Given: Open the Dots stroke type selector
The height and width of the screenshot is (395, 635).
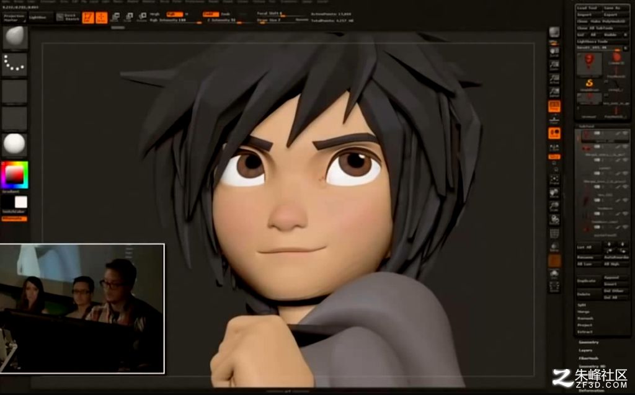Looking at the screenshot, I should (x=15, y=64).
